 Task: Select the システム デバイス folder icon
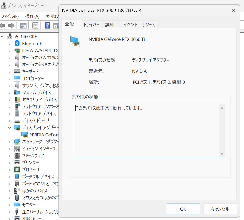point(17,92)
